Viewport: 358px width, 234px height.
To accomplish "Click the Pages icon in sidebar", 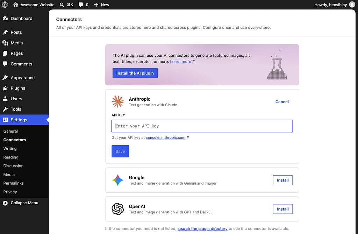I will (5, 53).
